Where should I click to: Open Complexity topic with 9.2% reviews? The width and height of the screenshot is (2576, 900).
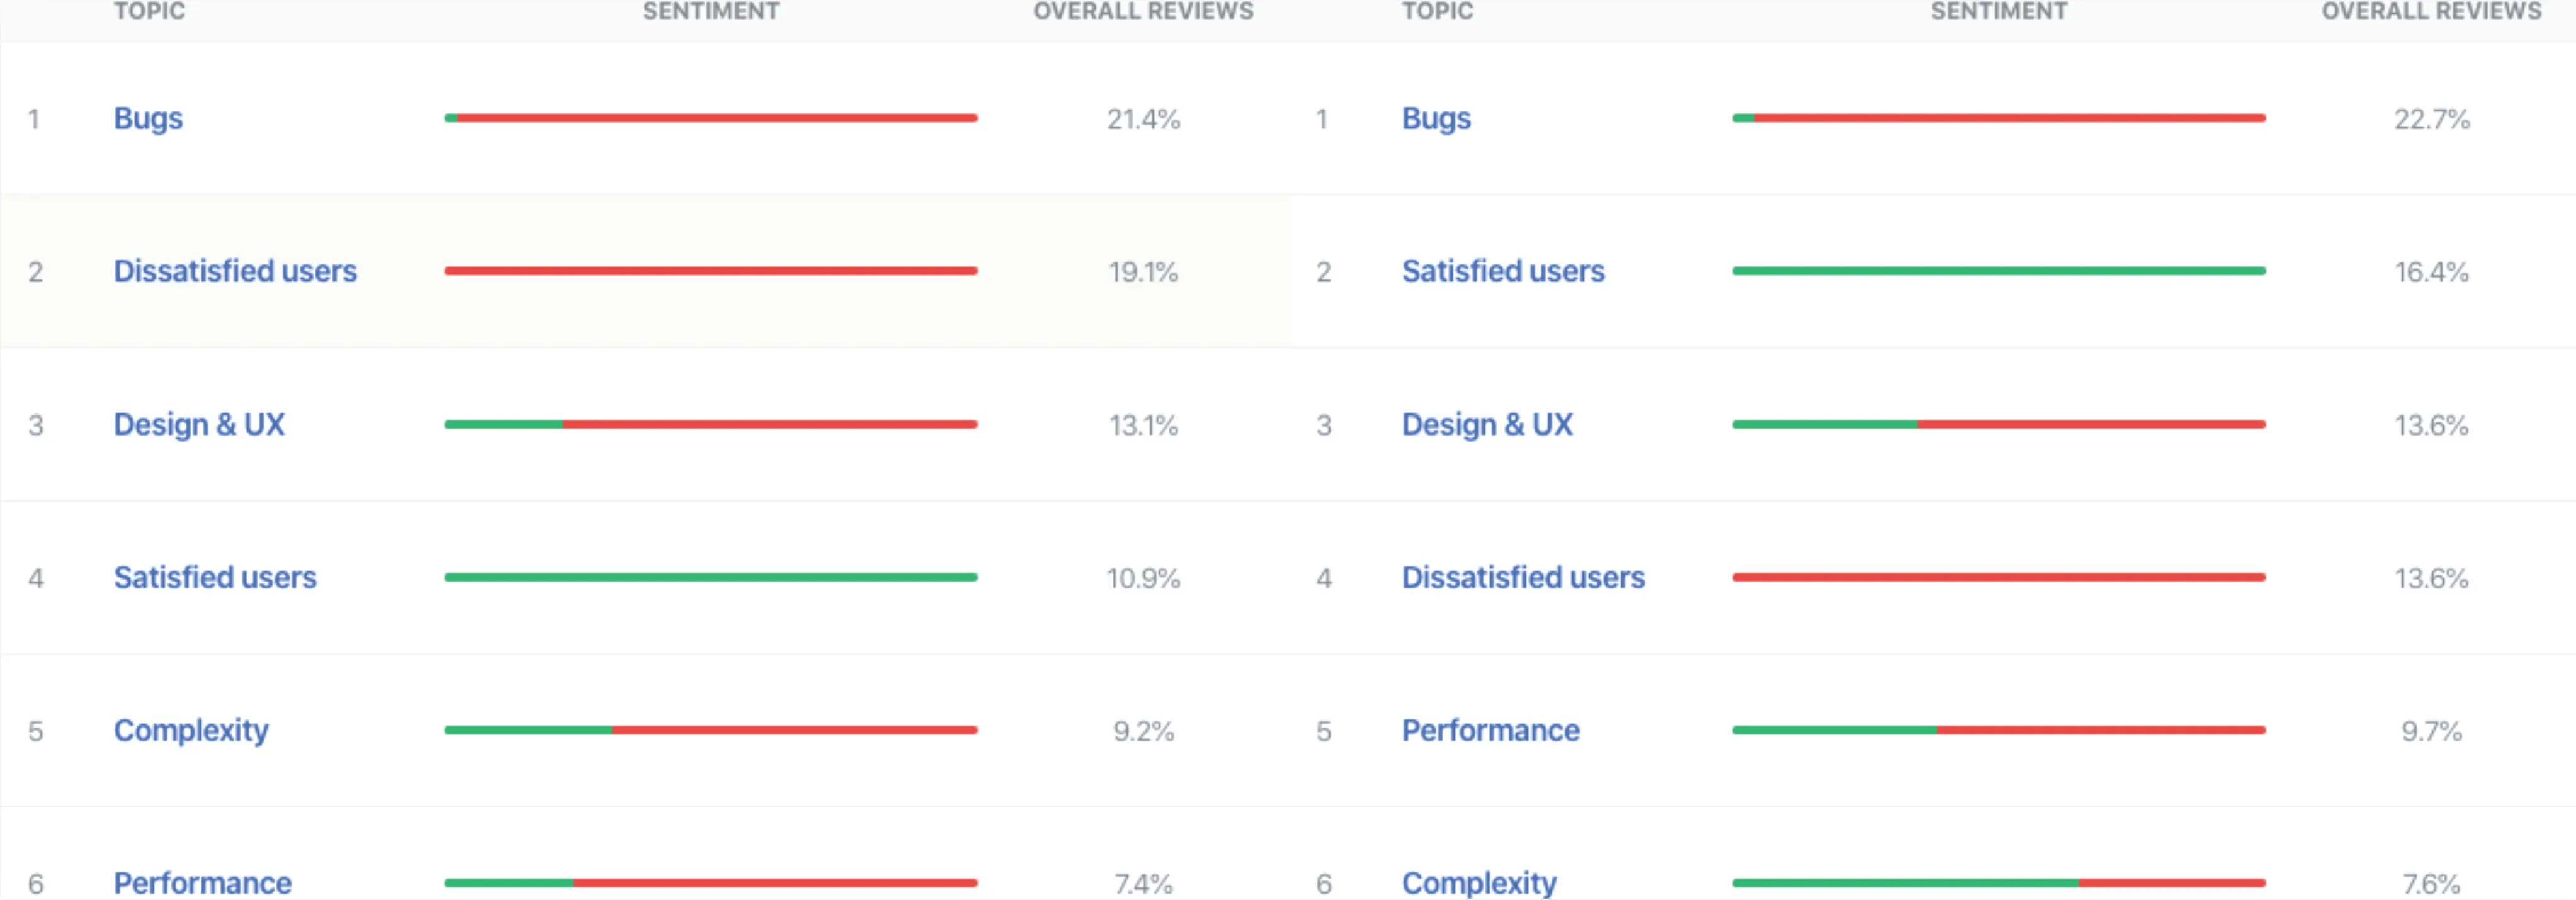(x=191, y=730)
